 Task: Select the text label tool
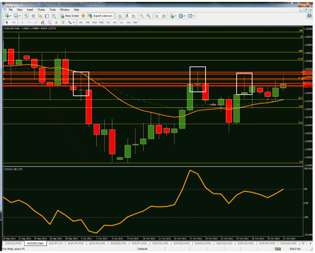pyautogui.click(x=63, y=22)
